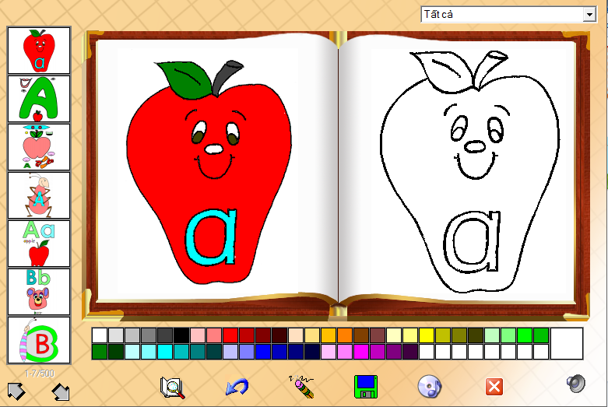Click the CD disc icon
The width and height of the screenshot is (608, 407).
[x=429, y=386]
